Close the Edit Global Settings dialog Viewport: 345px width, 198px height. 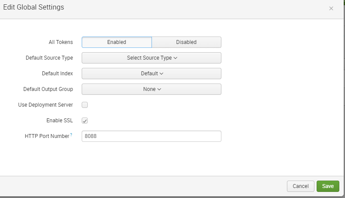pyautogui.click(x=331, y=8)
